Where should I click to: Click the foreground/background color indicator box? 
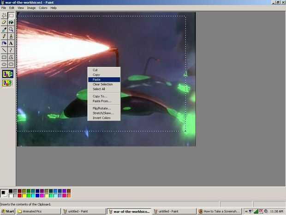(x=4, y=194)
